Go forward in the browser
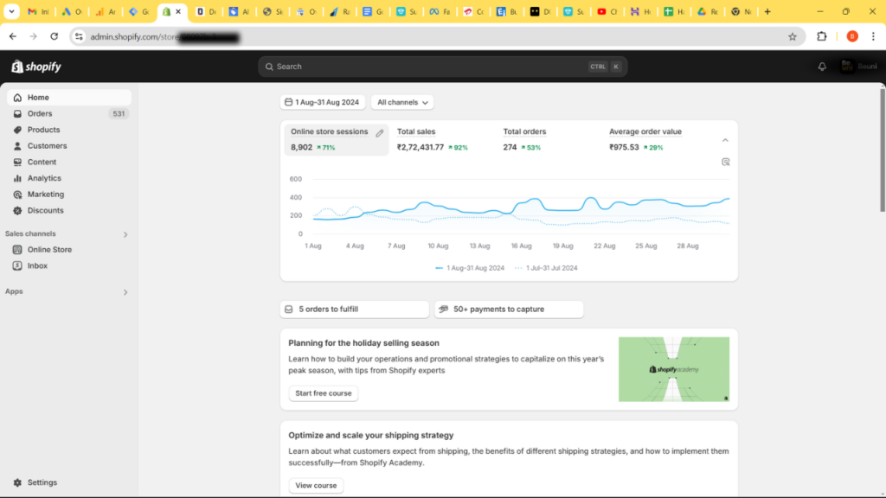Screen dimensions: 886x498 [x=34, y=36]
